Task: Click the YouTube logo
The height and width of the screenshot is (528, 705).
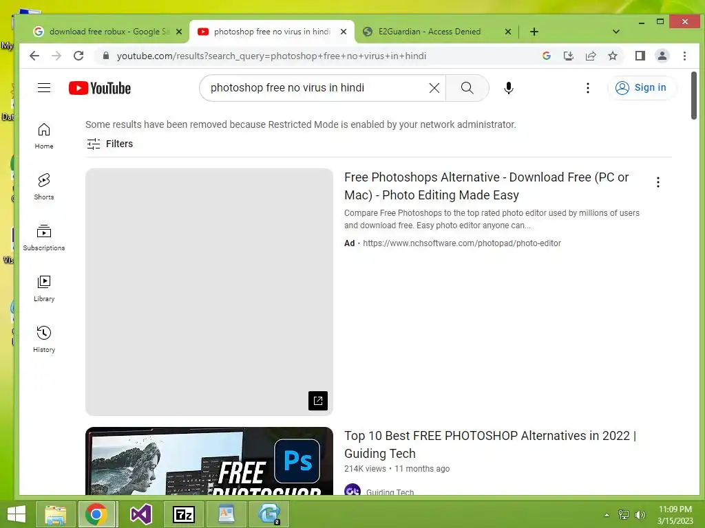Action: pyautogui.click(x=100, y=88)
